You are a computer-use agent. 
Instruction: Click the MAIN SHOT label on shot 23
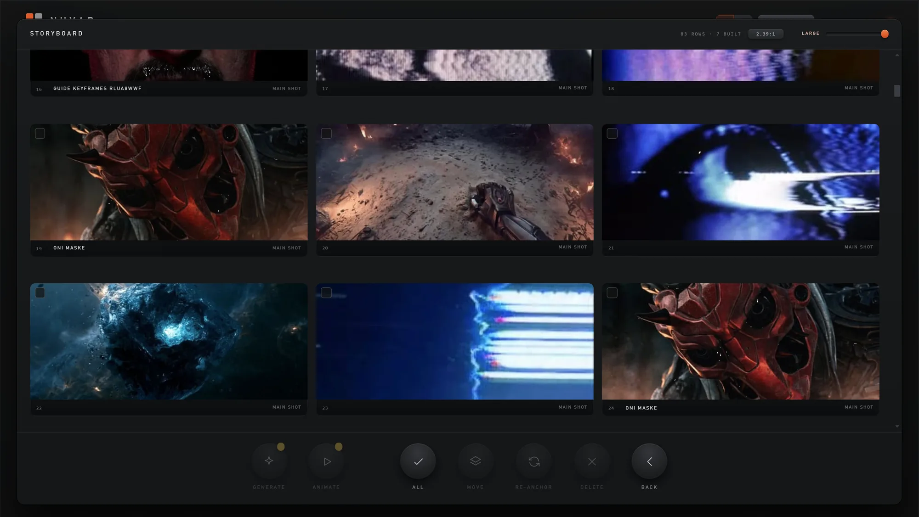tap(573, 407)
